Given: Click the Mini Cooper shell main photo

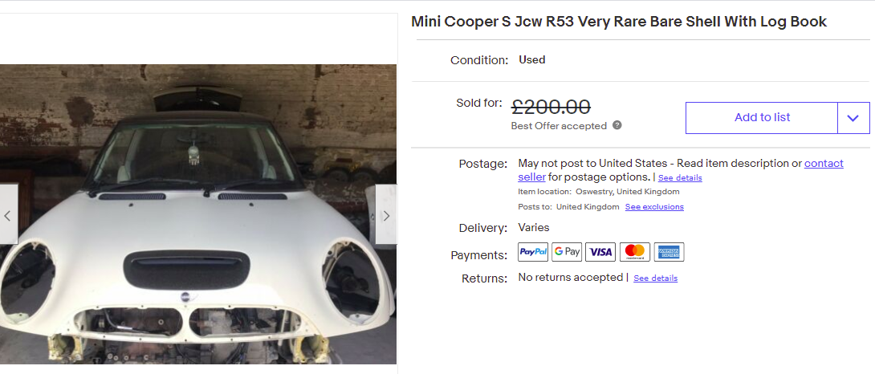Looking at the screenshot, I should pos(198,215).
